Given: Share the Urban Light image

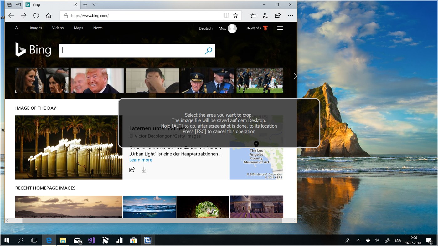Looking at the screenshot, I should (132, 169).
